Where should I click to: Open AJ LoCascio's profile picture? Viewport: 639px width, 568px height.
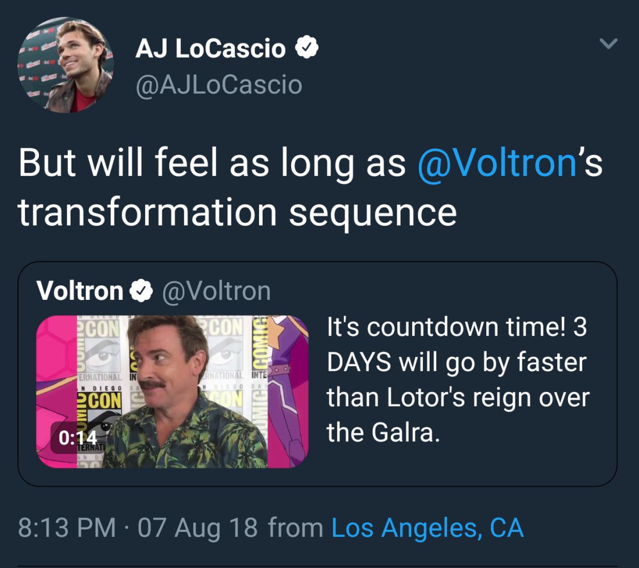point(64,64)
